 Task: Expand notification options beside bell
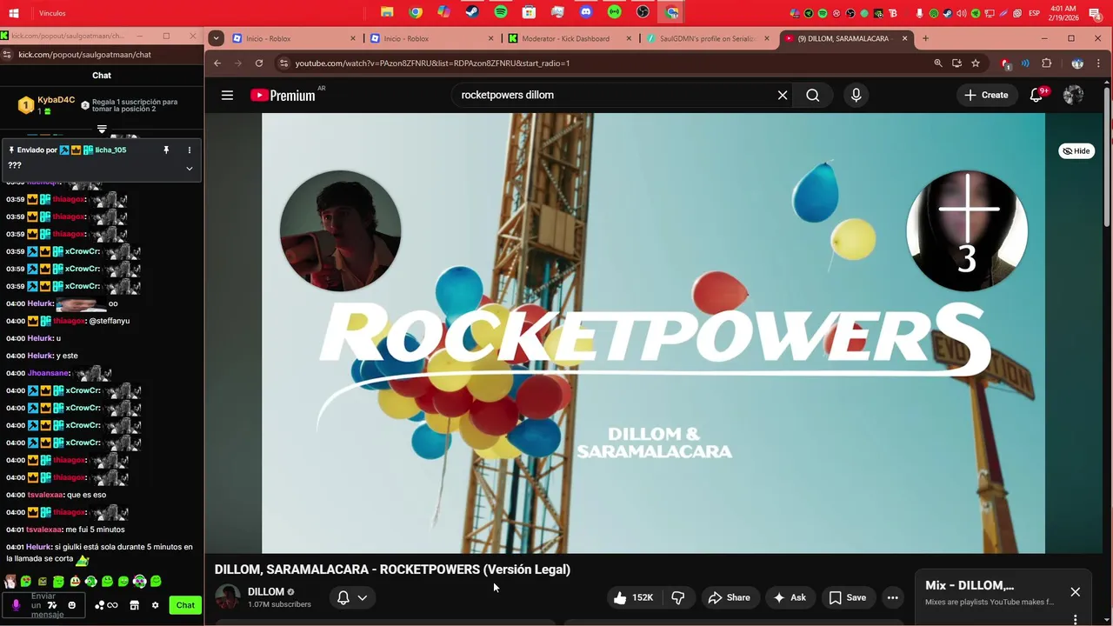tap(363, 597)
